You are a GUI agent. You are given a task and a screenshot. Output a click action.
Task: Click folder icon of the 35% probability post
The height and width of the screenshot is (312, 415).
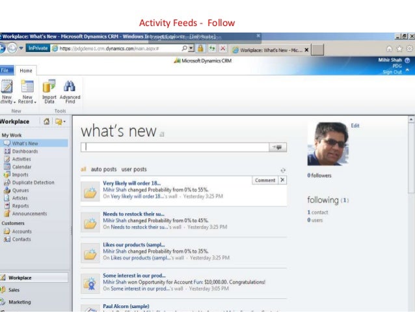pyautogui.click(x=90, y=253)
